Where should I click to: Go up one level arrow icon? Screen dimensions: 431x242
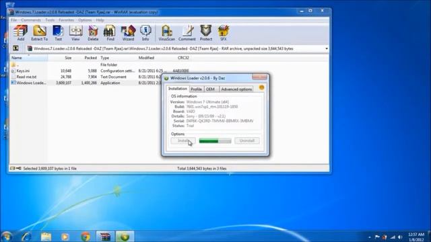[15, 48]
